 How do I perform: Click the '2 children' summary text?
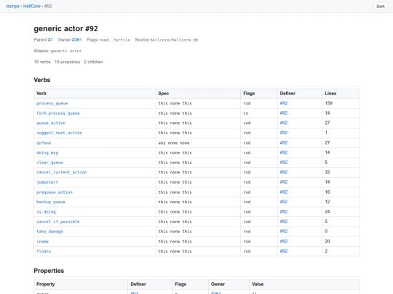(x=93, y=62)
